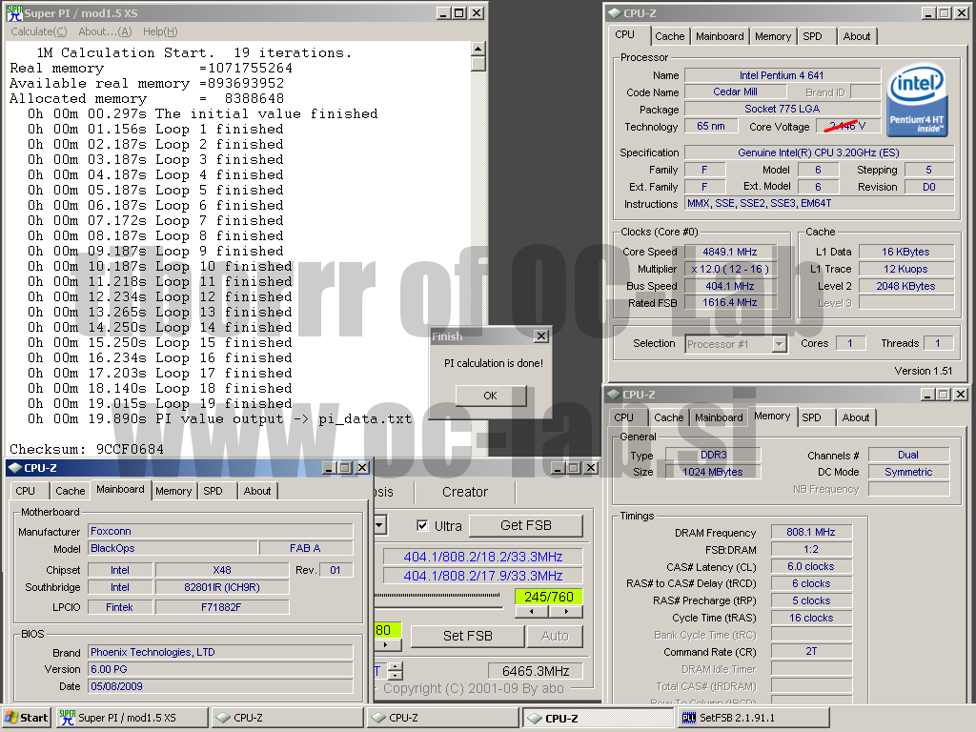Image resolution: width=976 pixels, height=732 pixels.
Task: Open the About tab in the top CPU-Z window
Action: 857,36
